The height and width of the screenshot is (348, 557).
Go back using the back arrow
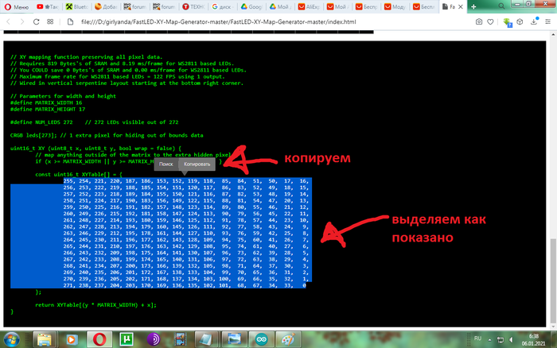(9, 21)
